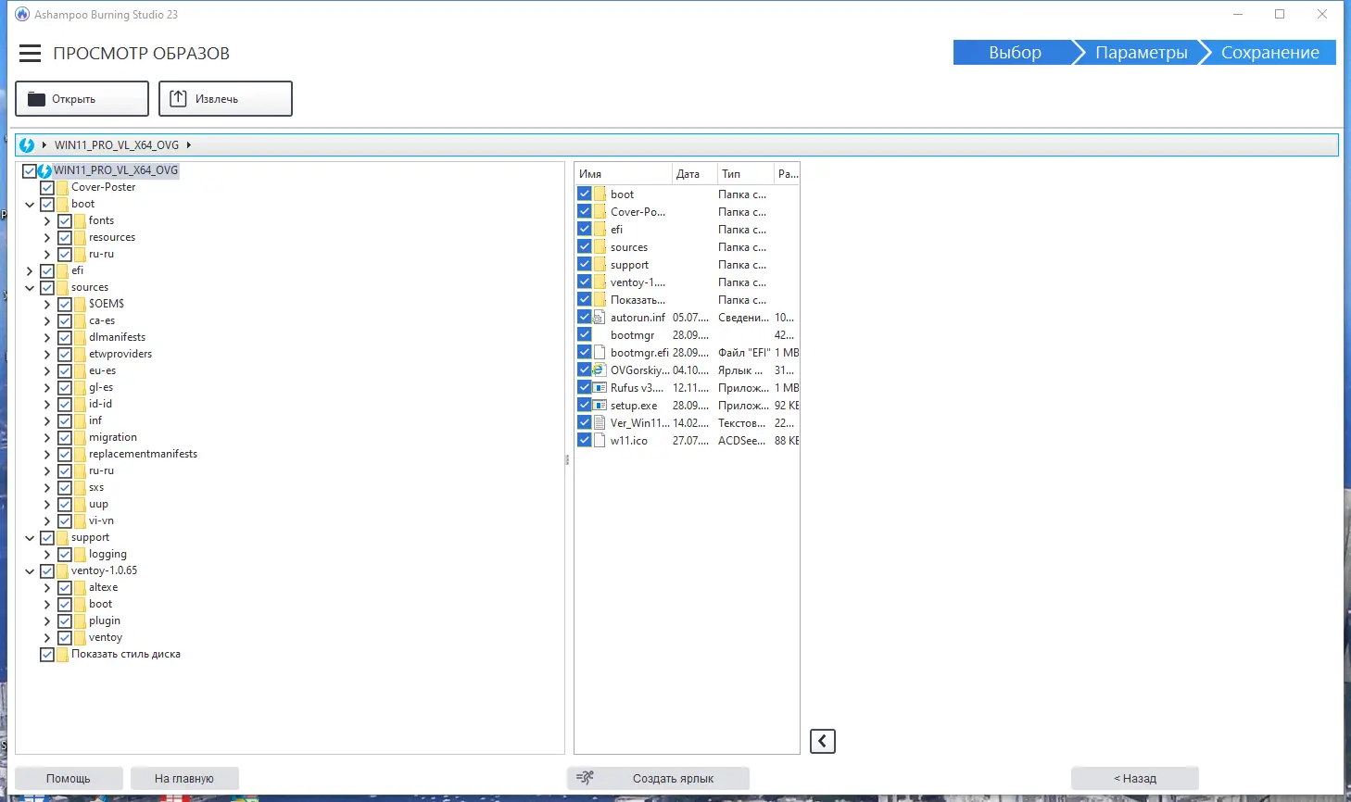The height and width of the screenshot is (802, 1351).
Task: Open Помощь
Action: [69, 779]
